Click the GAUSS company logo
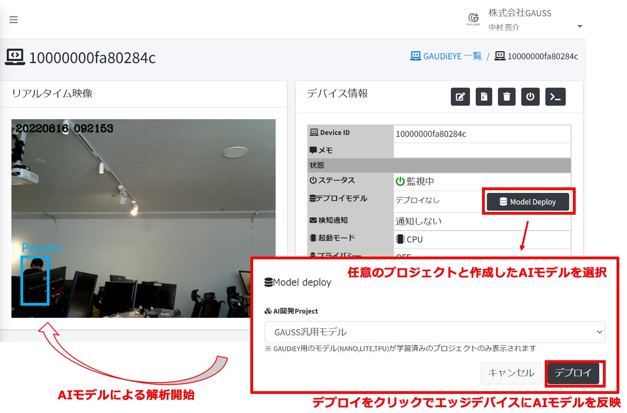 click(473, 19)
